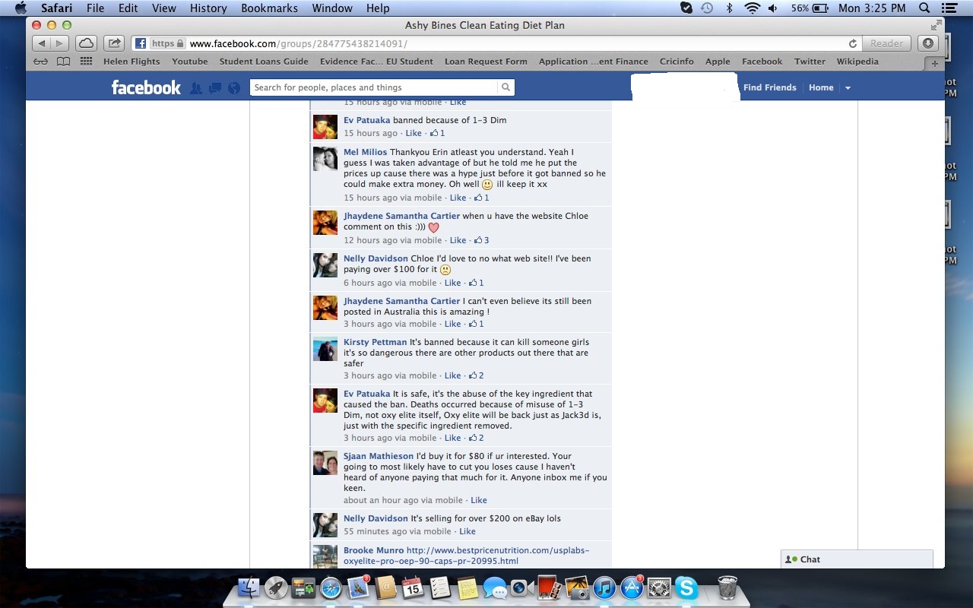The image size is (973, 608).
Task: Like Nelly Davidson's eBay comment
Action: point(467,531)
